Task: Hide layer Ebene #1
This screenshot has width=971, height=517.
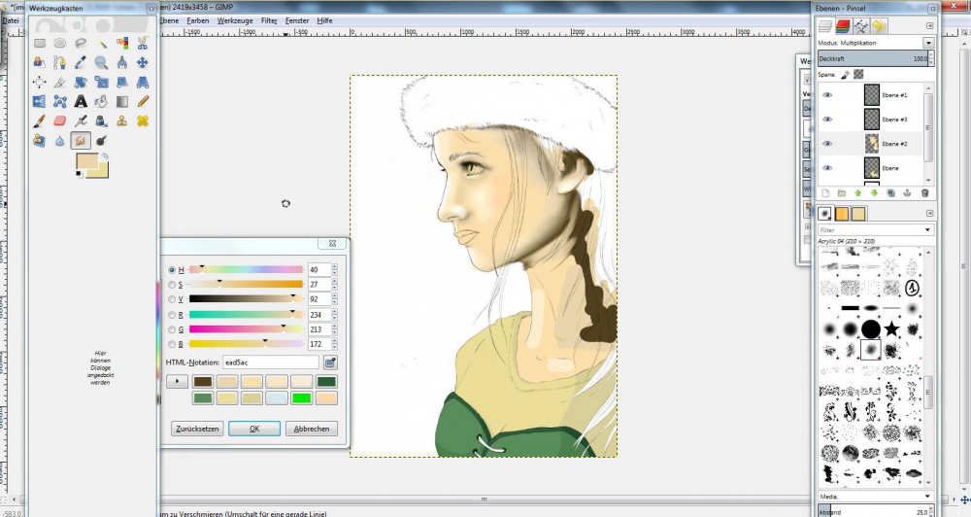Action: (827, 95)
